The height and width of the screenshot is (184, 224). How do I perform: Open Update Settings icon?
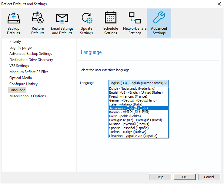point(86,19)
